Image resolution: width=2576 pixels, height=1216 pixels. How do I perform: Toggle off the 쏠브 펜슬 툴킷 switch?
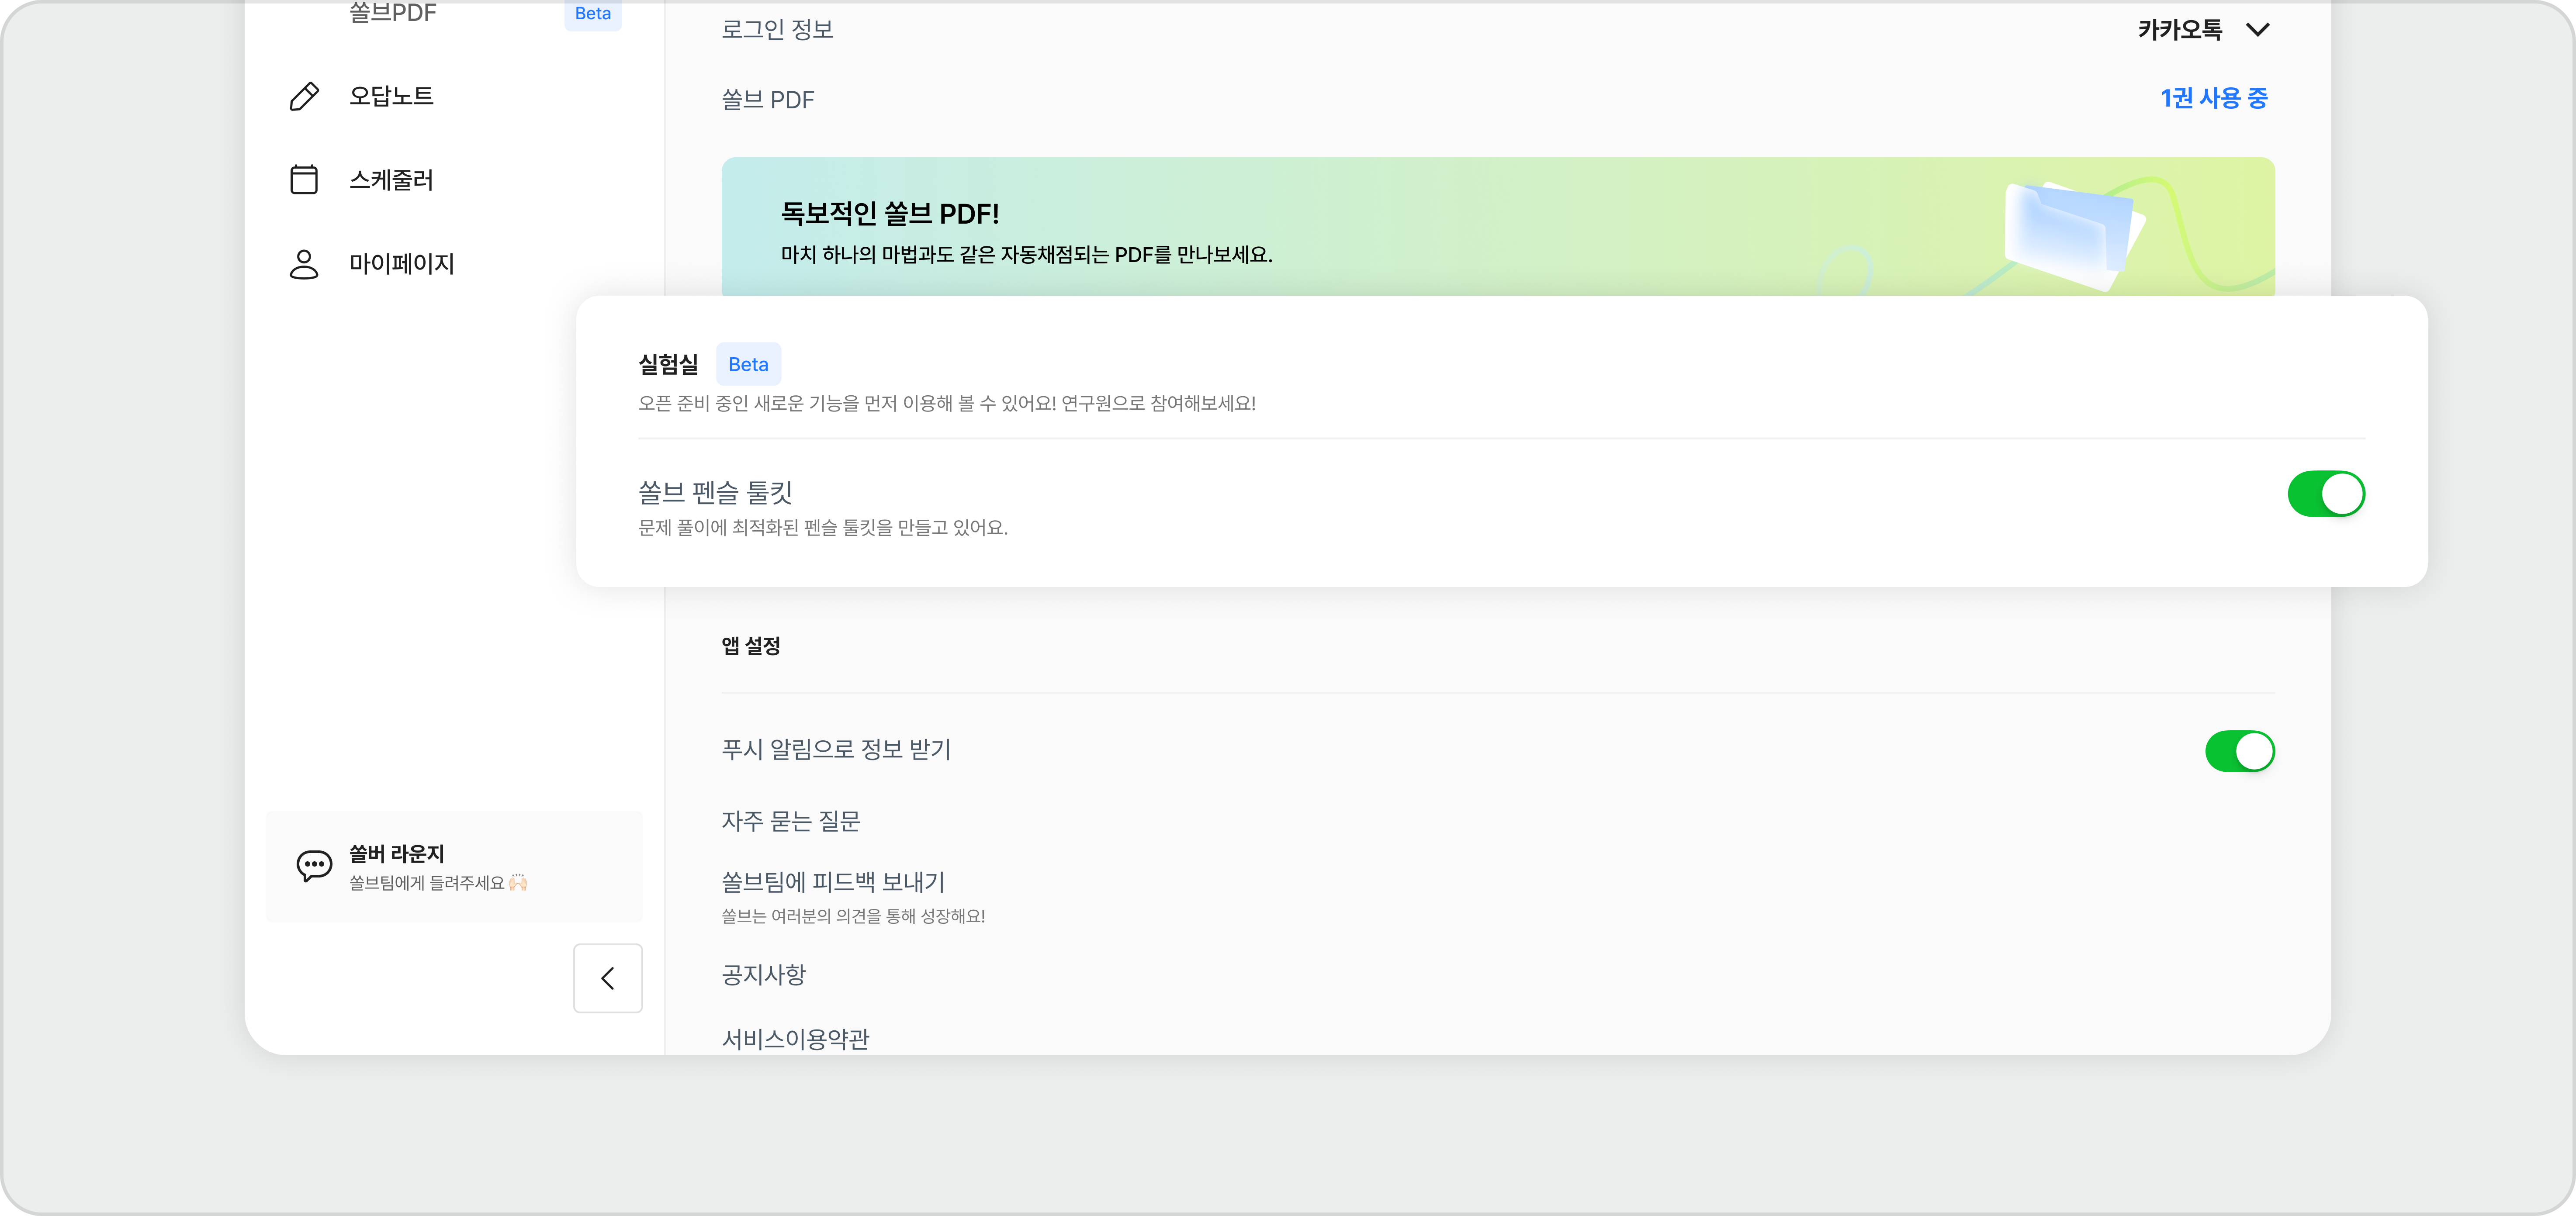pos(2326,494)
